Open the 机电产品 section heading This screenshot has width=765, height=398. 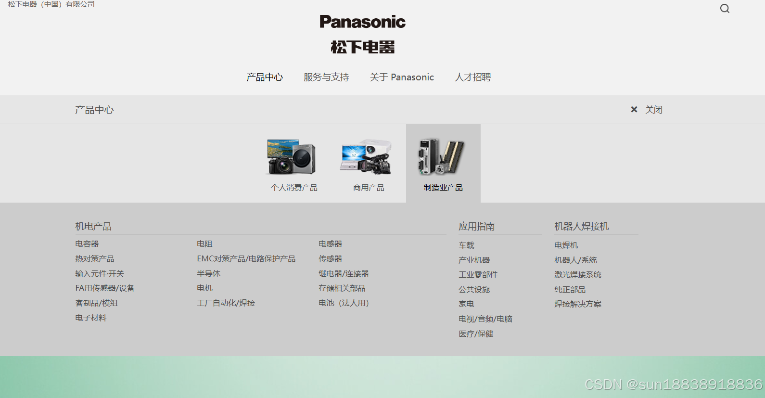click(x=93, y=226)
